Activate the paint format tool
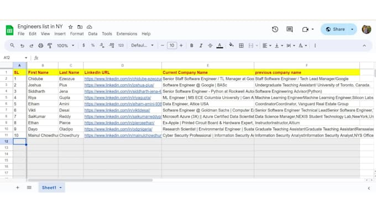The height and width of the screenshot is (212, 376). point(50,45)
